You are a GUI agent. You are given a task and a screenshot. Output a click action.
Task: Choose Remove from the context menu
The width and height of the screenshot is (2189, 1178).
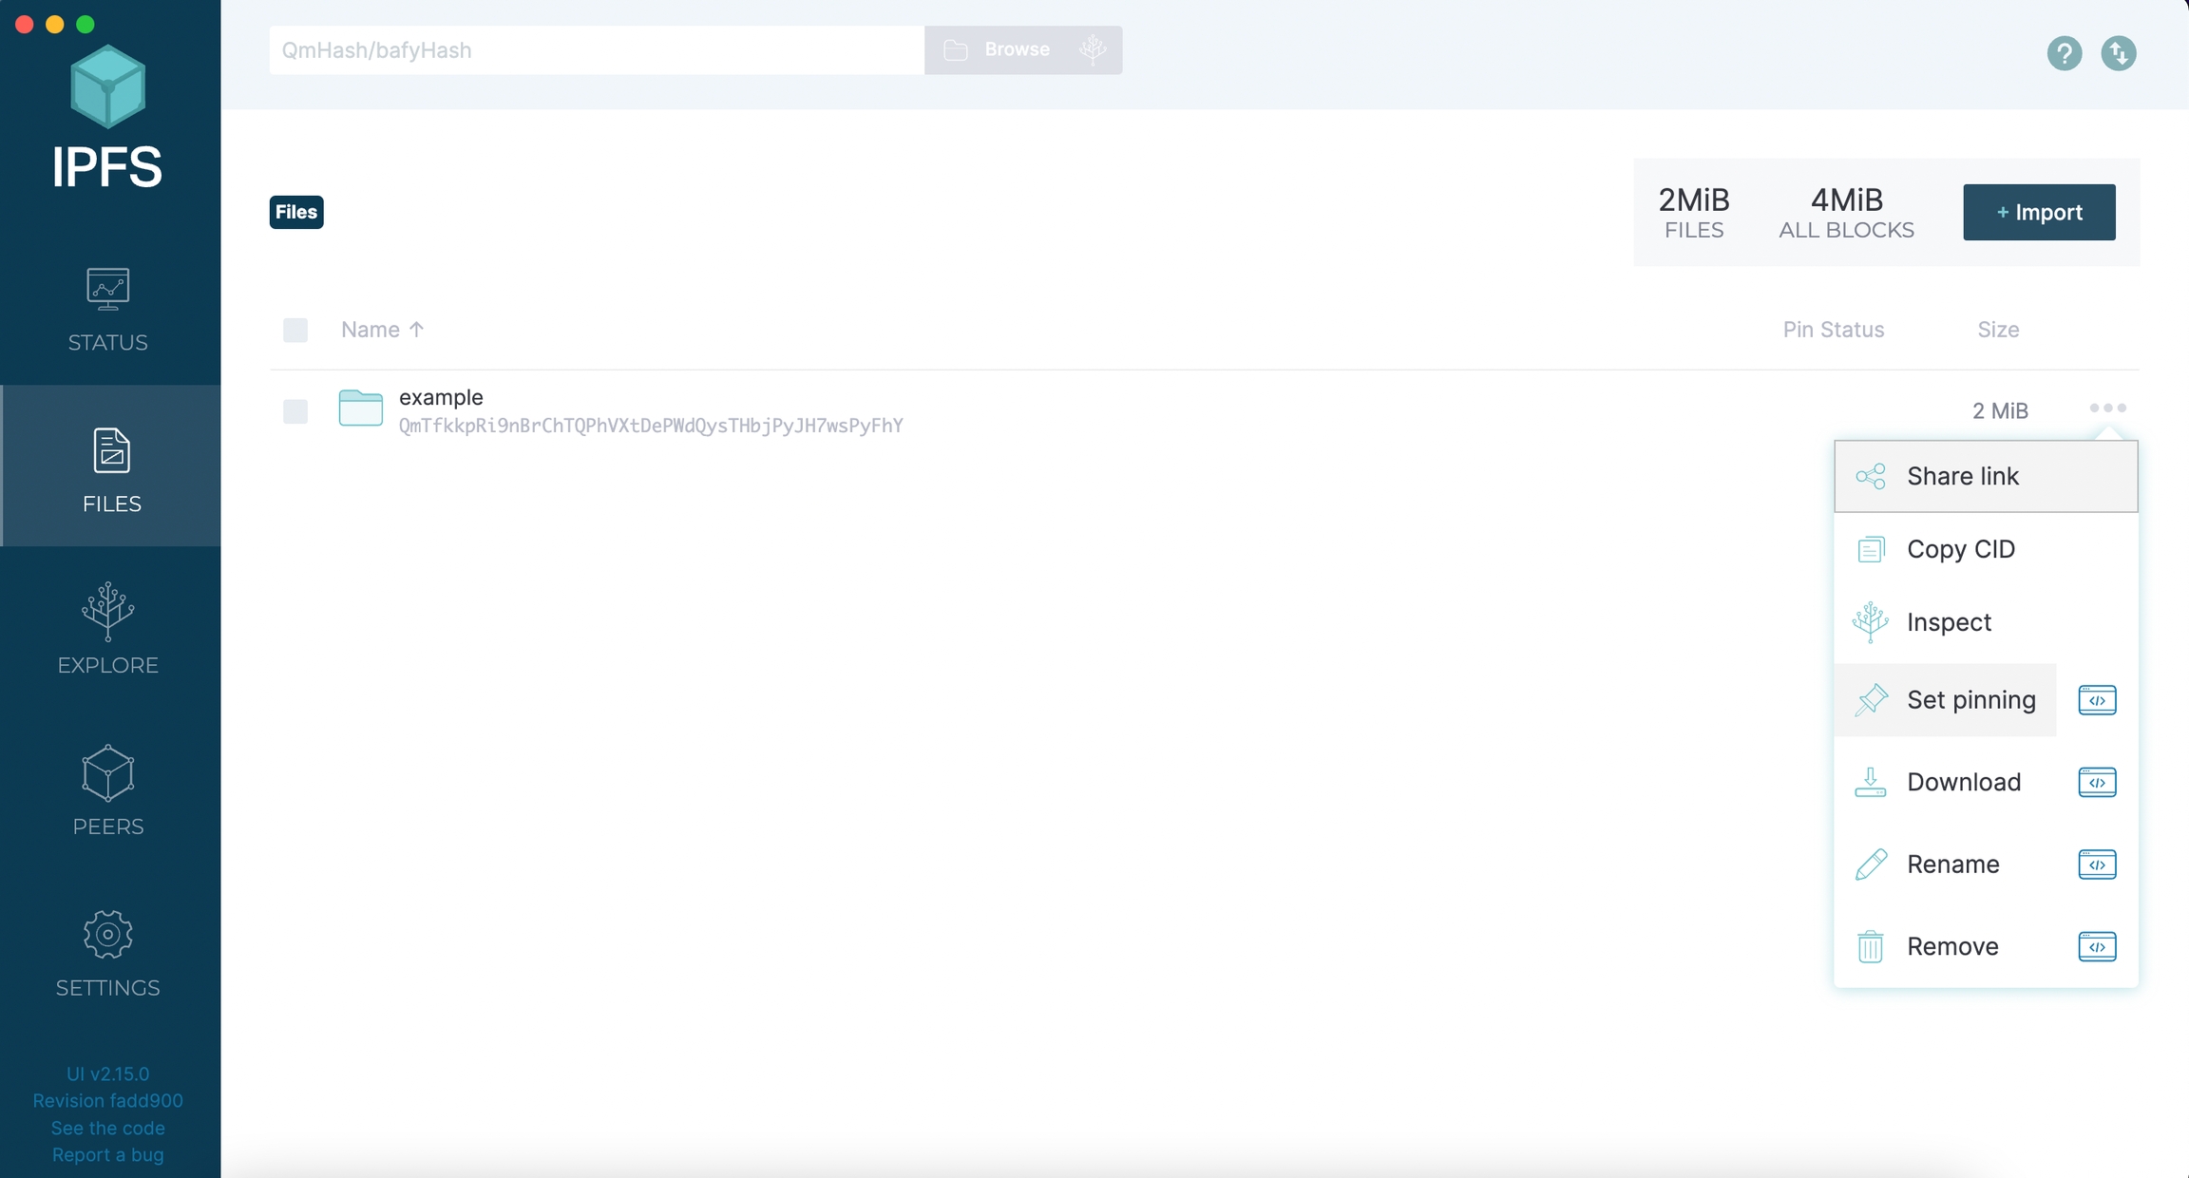[1945, 946]
